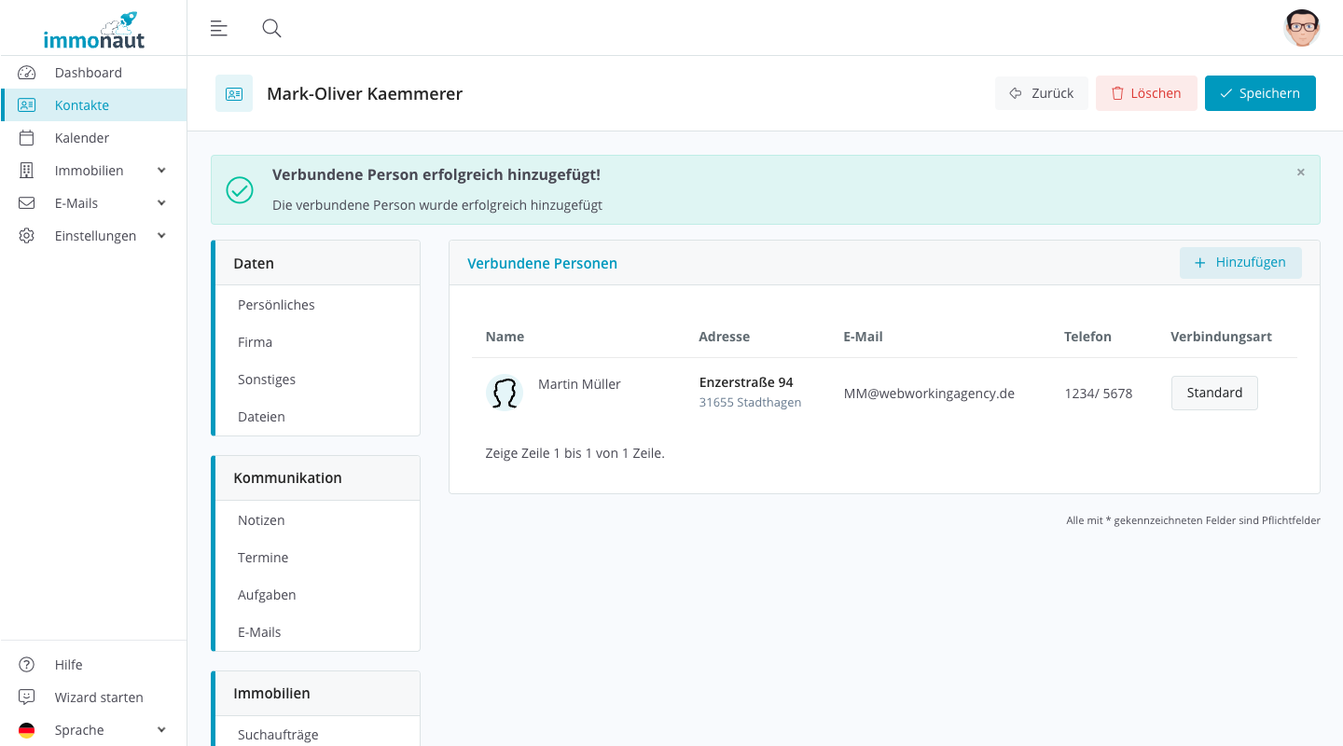Start the wizard via Wizard starten
1343x746 pixels.
tap(98, 698)
